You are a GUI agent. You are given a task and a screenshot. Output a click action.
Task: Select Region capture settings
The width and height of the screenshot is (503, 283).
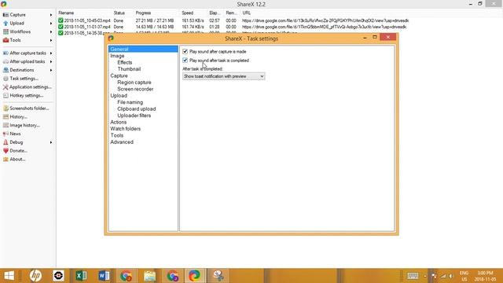(x=134, y=82)
